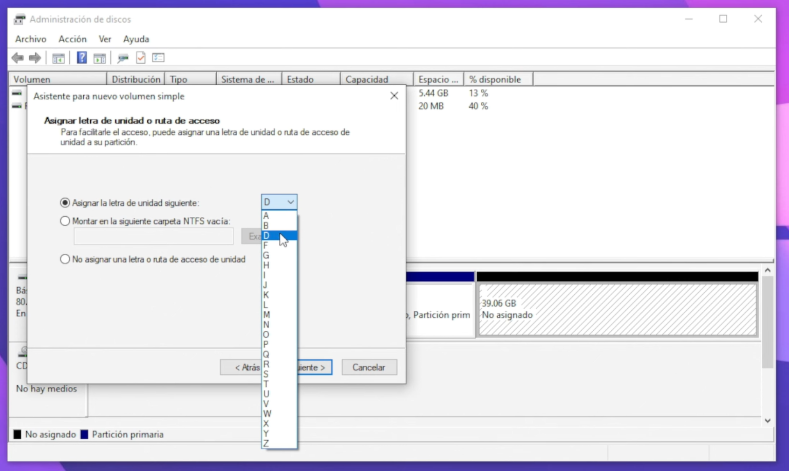Screen dimensions: 789x471
Task: Click blue 'Partición primaria' legend swatch
Action: (84, 435)
